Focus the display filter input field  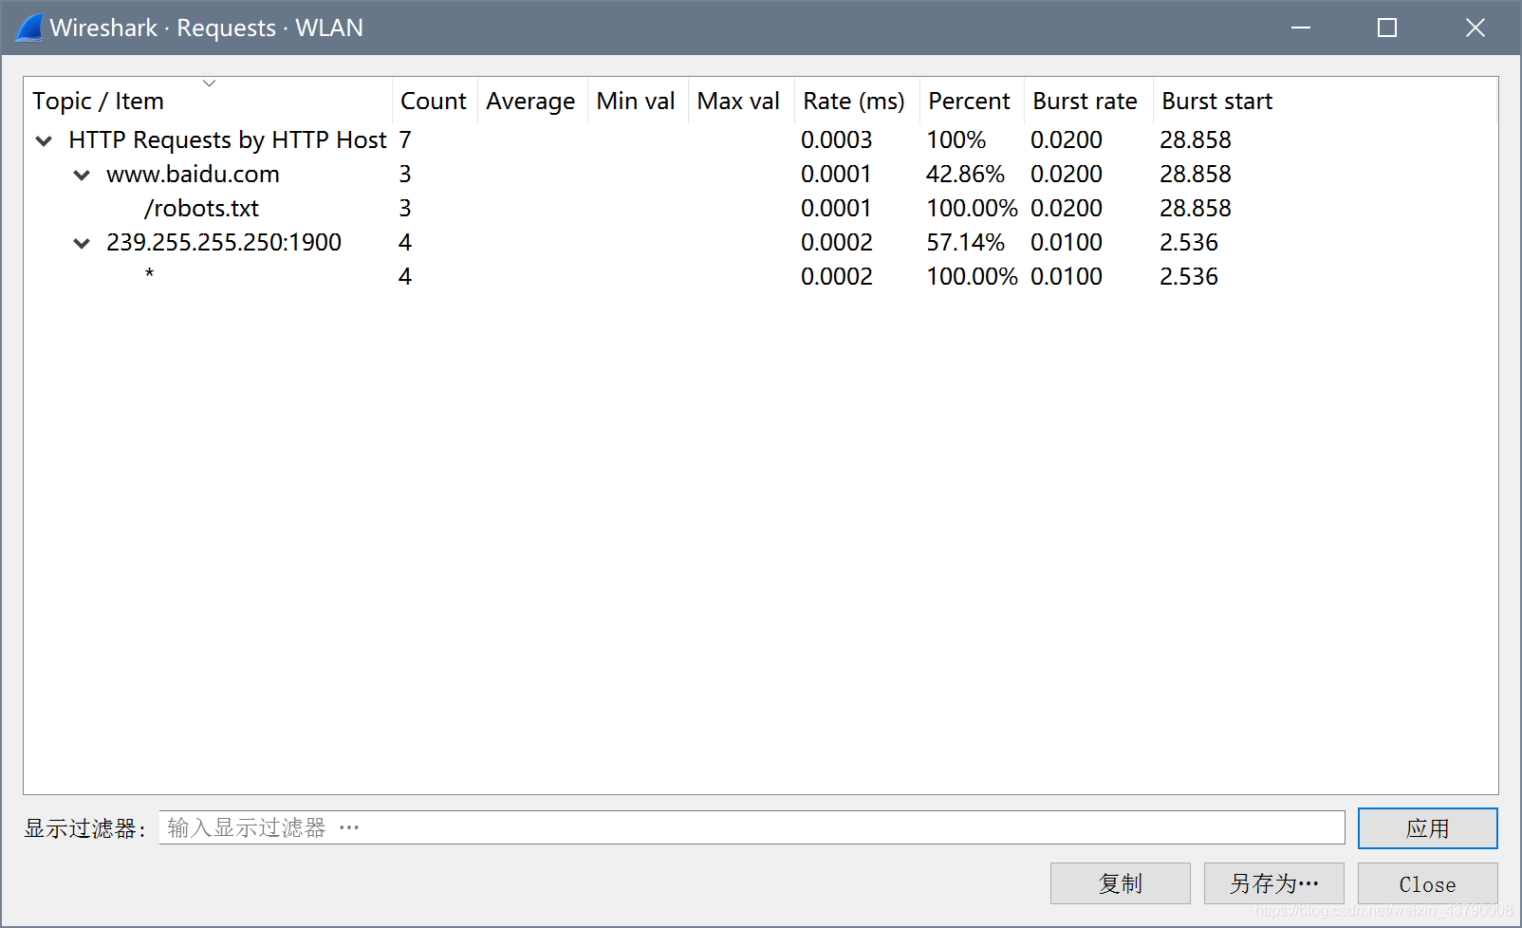pos(752,827)
